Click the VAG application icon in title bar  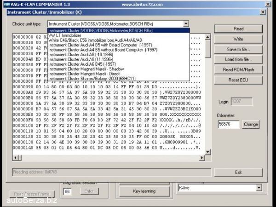click(7, 4)
